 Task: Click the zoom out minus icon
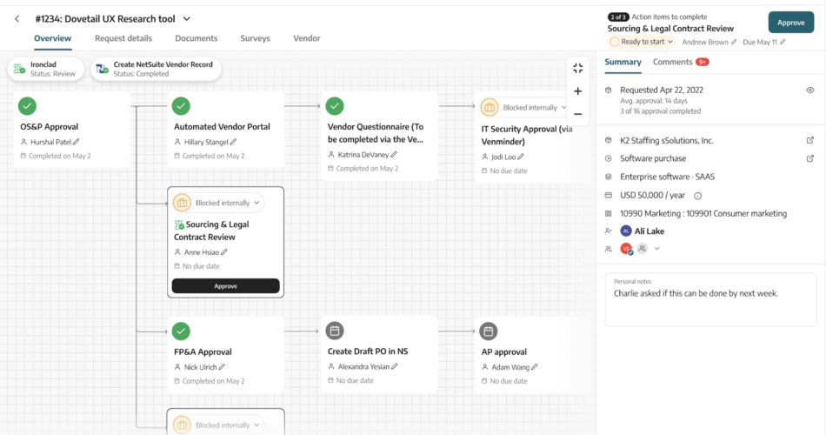[577, 113]
